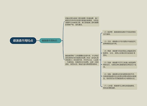The width and height of the screenshot is (147, 106).
Task: Click the note beginning 卵巢主要合成
Action: click(x=82, y=21)
